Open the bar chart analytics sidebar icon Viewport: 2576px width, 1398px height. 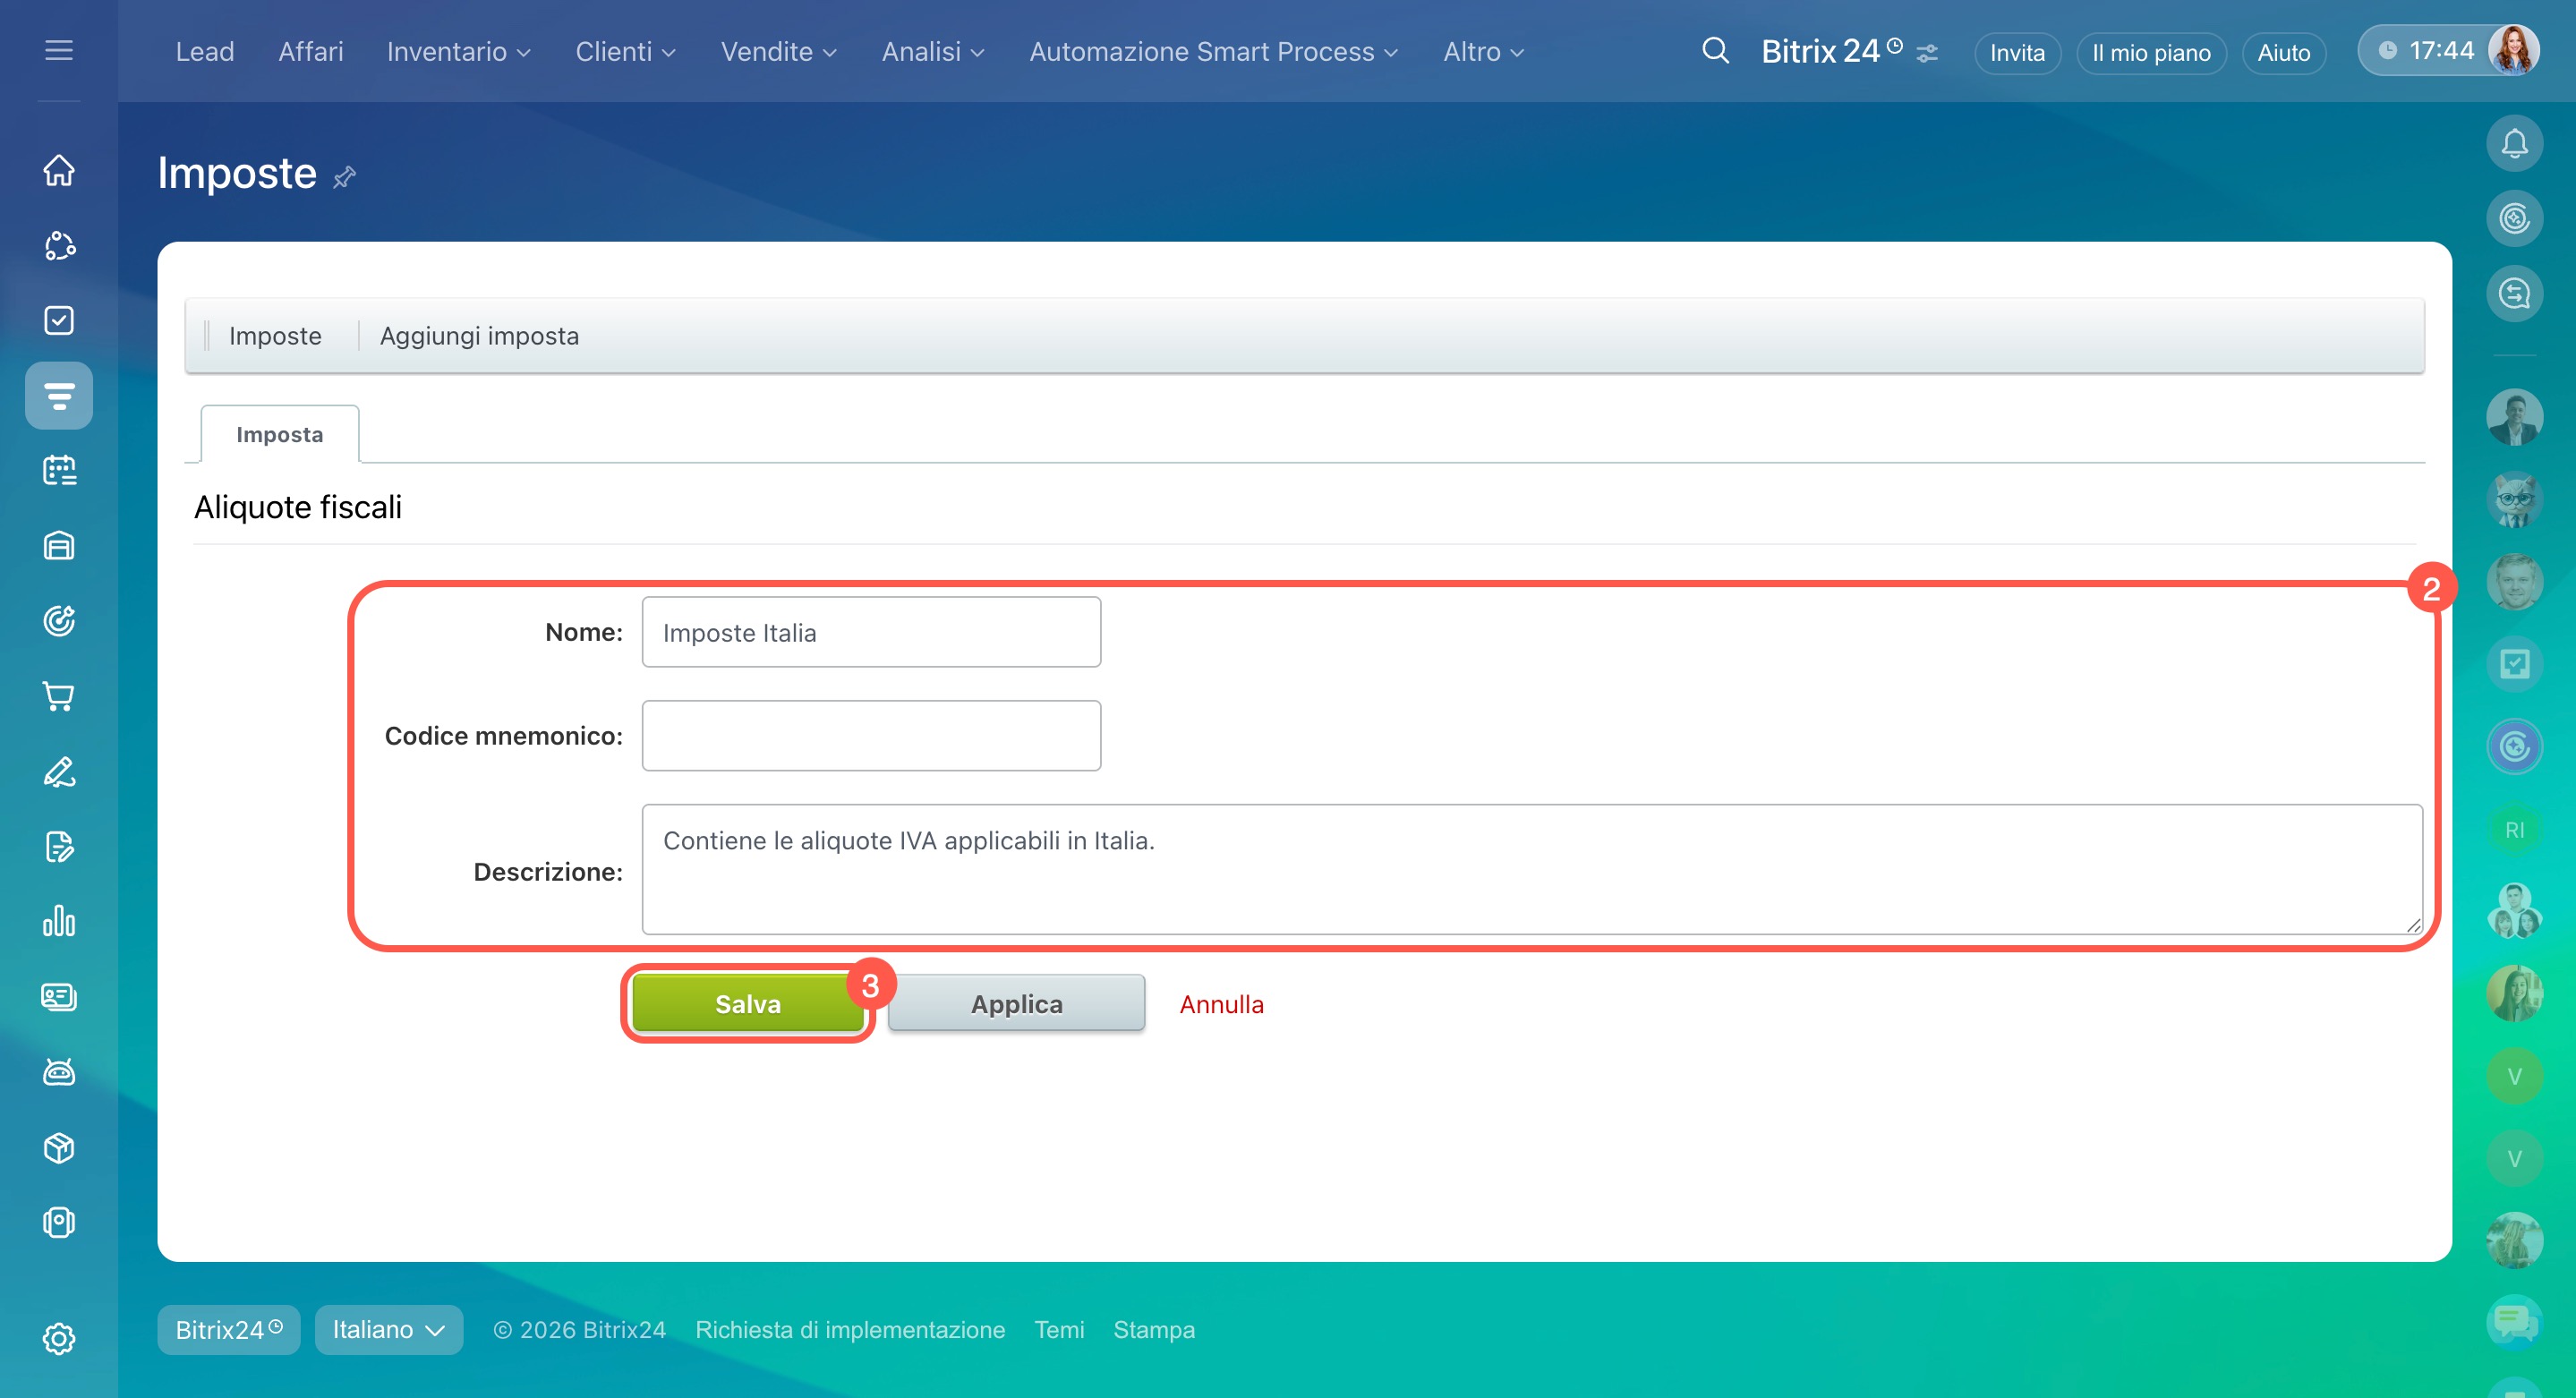[x=59, y=921]
